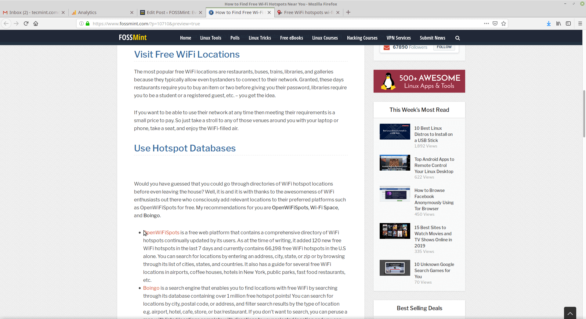The height and width of the screenshot is (319, 586).
Task: Follow the Boingo link in the list
Action: point(151,288)
